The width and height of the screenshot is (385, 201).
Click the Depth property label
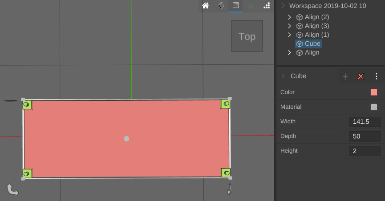pyautogui.click(x=288, y=136)
